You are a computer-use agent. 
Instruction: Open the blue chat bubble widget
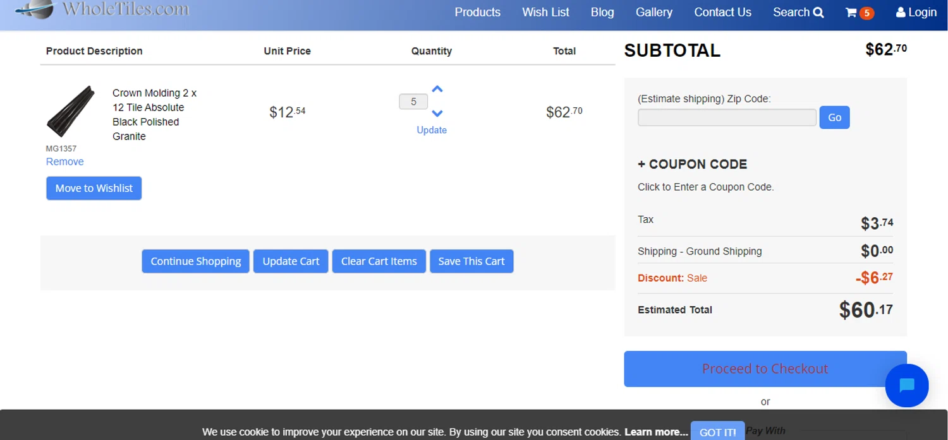click(x=907, y=386)
